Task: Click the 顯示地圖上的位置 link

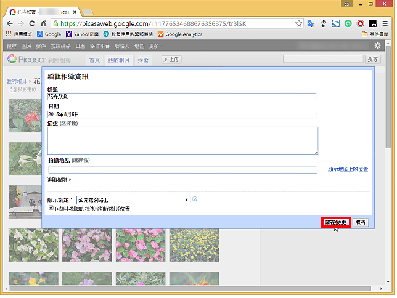Action: click(348, 169)
